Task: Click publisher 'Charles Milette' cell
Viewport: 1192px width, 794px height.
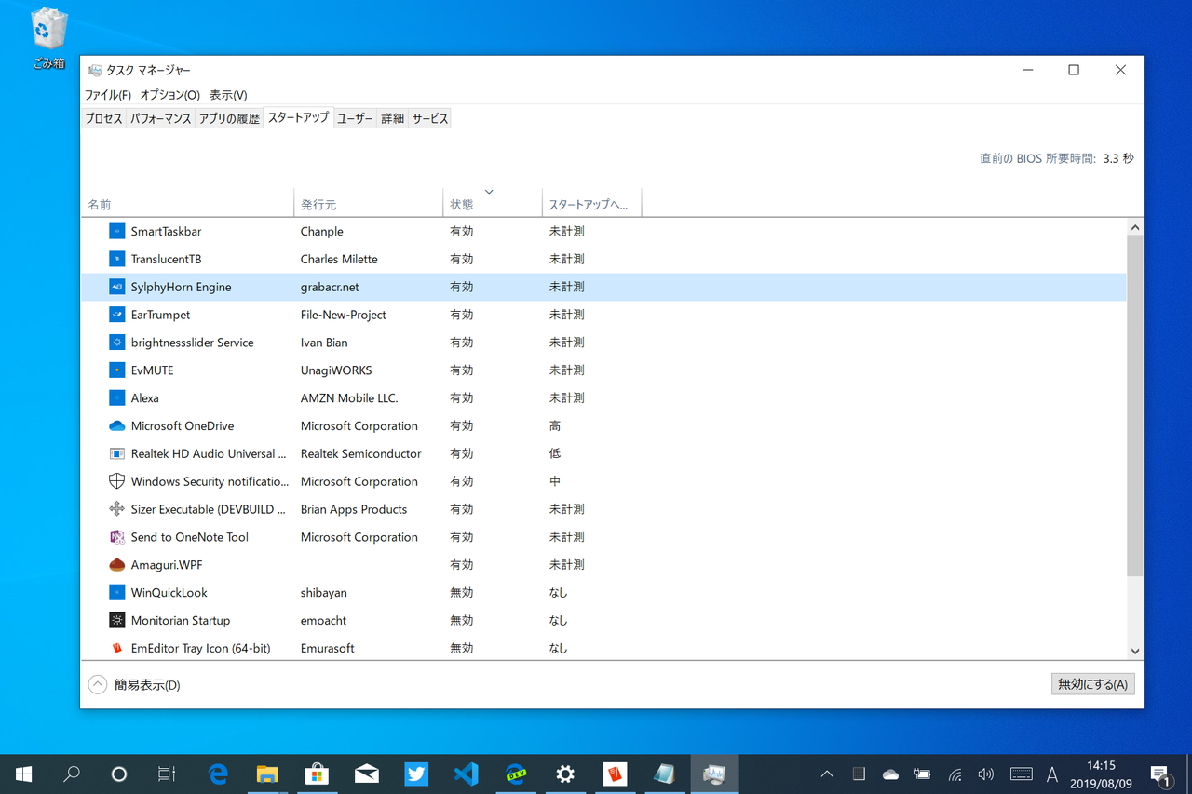Action: click(339, 259)
